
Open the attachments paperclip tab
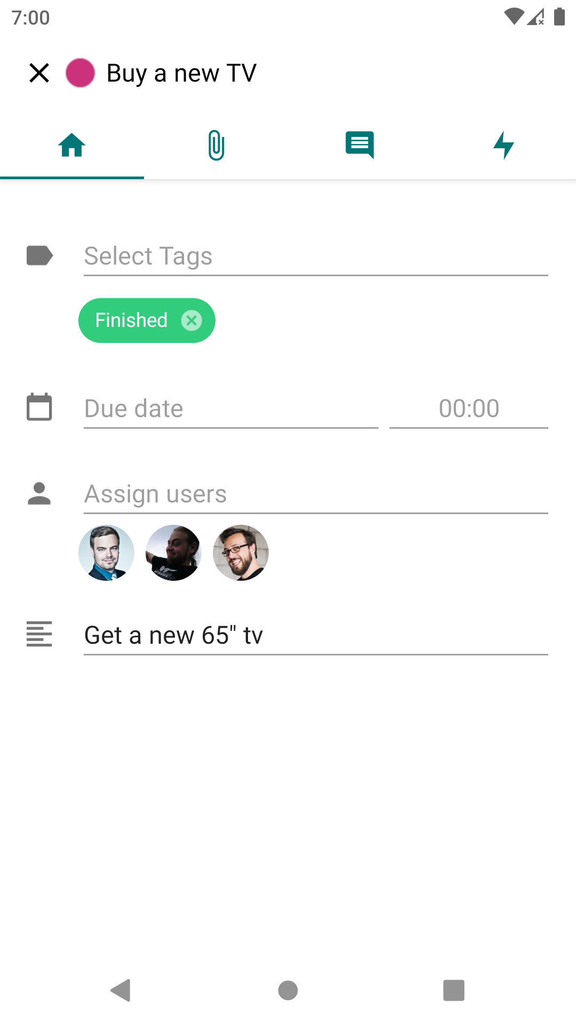(x=216, y=145)
